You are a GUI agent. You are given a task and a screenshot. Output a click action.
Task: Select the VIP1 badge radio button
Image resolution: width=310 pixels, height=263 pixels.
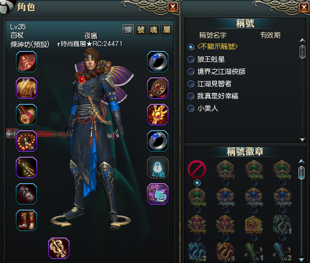226,183
